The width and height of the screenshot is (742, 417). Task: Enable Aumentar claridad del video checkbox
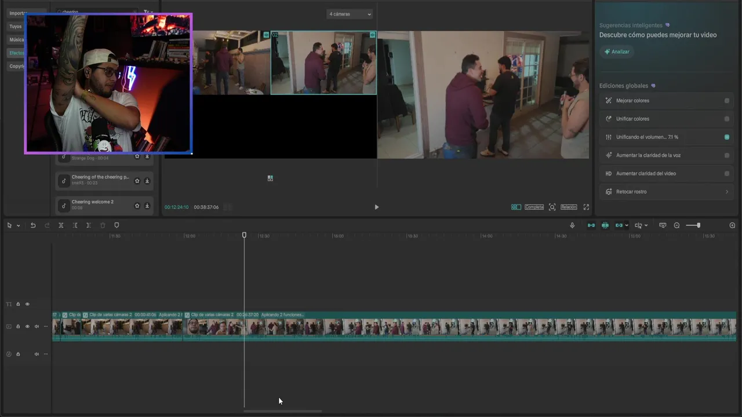pyautogui.click(x=727, y=174)
